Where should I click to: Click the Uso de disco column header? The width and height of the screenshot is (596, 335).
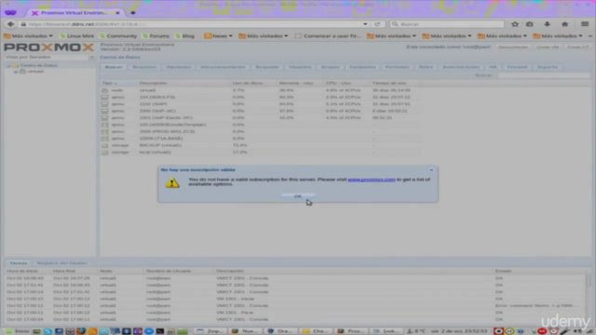tap(254, 83)
